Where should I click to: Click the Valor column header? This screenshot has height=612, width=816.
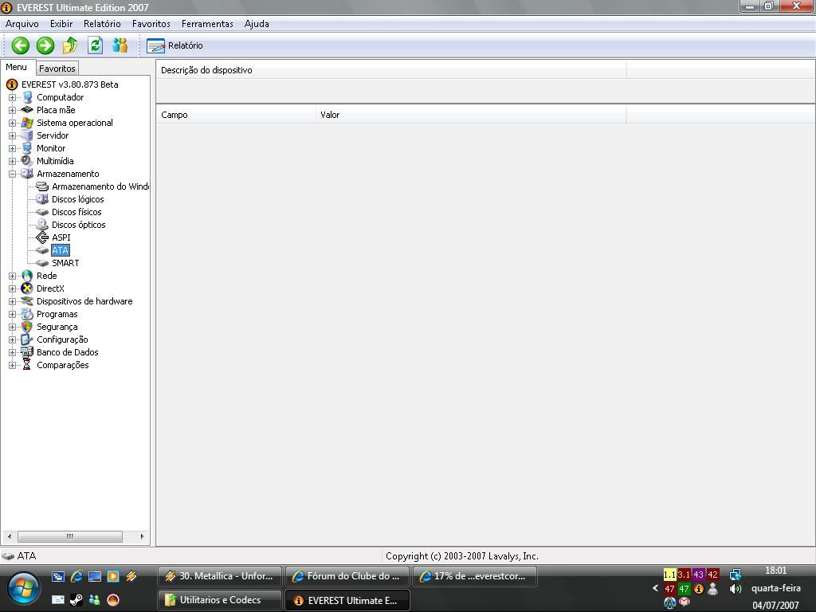471,115
